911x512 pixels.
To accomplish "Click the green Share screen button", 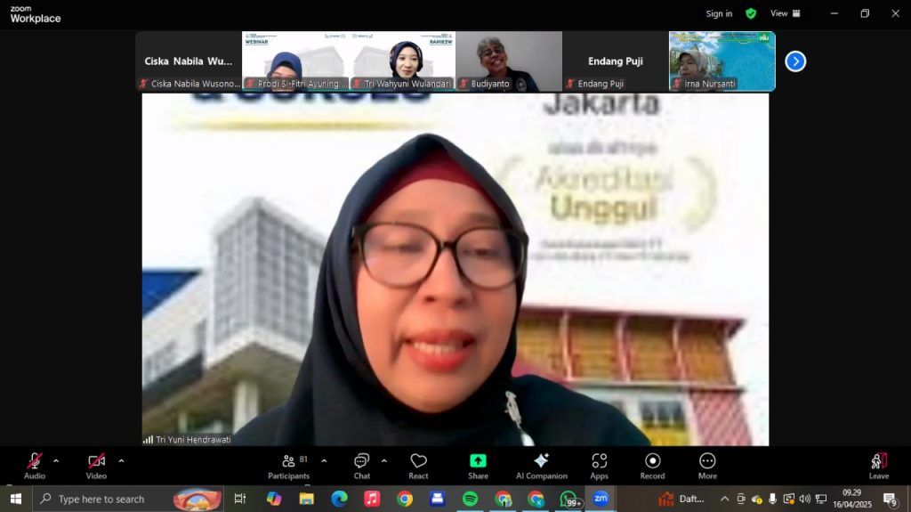I will (478, 466).
